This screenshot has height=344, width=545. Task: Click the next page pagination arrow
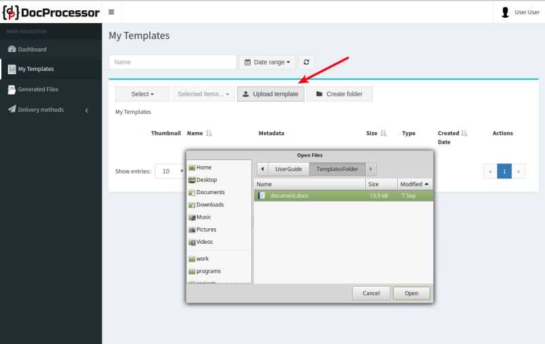[x=518, y=171]
